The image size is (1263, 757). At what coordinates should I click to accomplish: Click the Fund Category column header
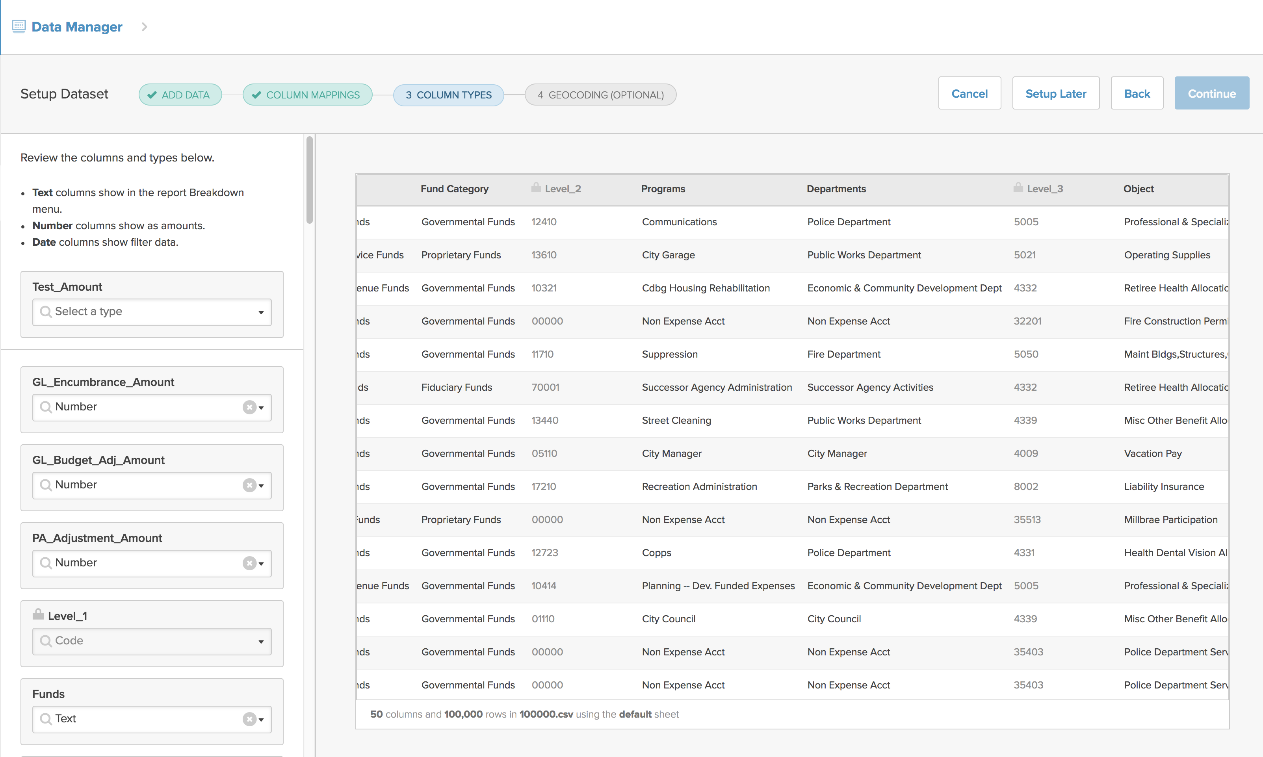pyautogui.click(x=455, y=189)
